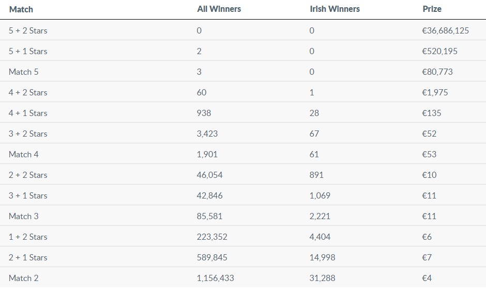Select the €80,773 prize cell
The height and width of the screenshot is (297, 486).
point(437,72)
